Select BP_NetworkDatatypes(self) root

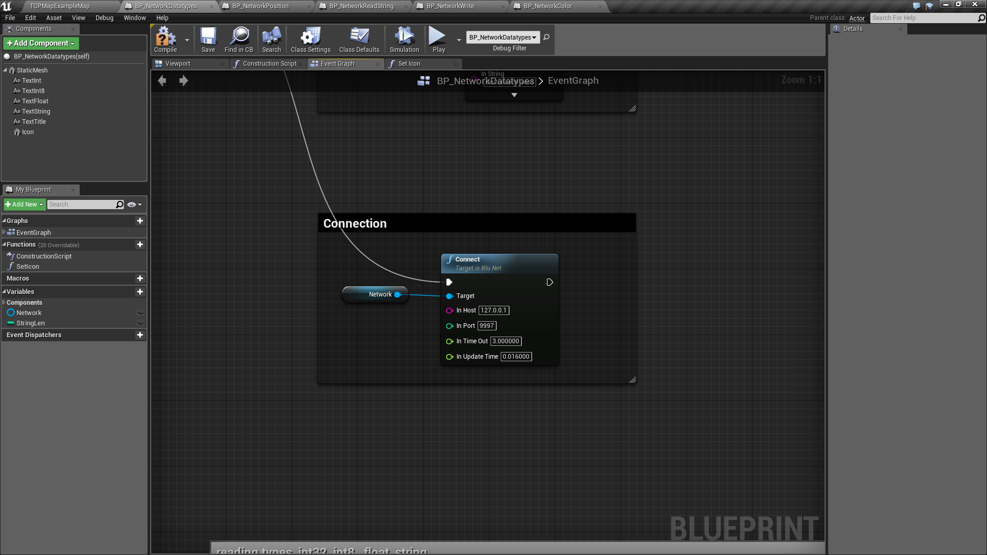click(51, 57)
